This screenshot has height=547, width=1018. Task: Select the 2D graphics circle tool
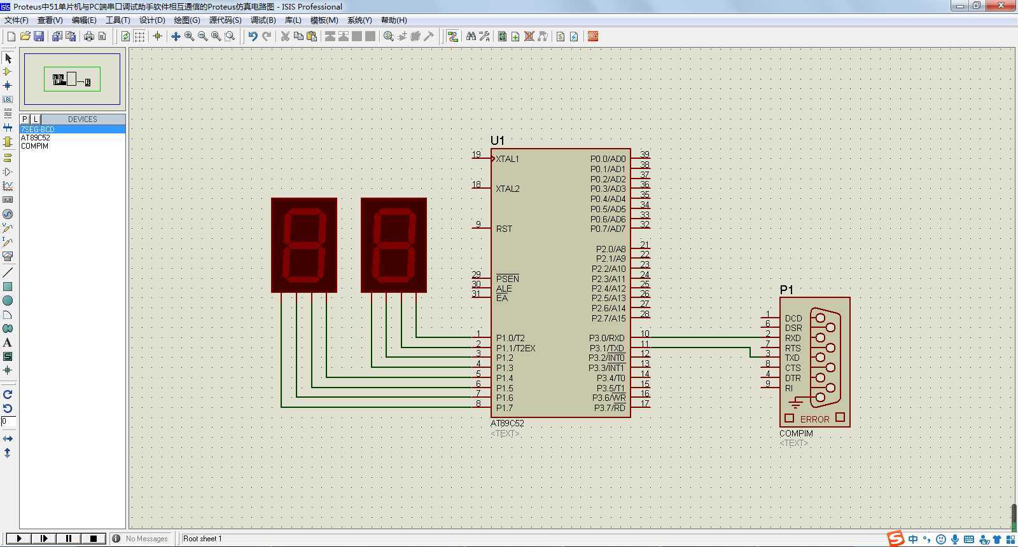(x=8, y=301)
